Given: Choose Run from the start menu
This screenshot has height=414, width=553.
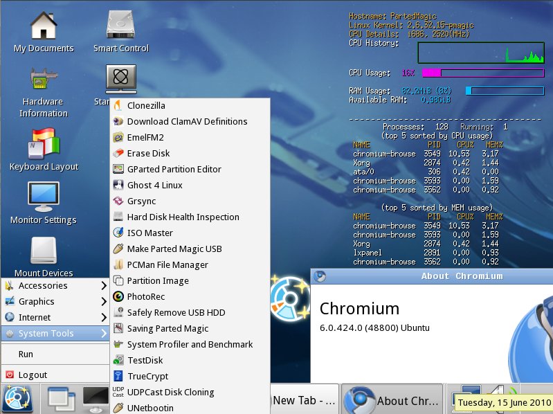Looking at the screenshot, I should 55,354.
